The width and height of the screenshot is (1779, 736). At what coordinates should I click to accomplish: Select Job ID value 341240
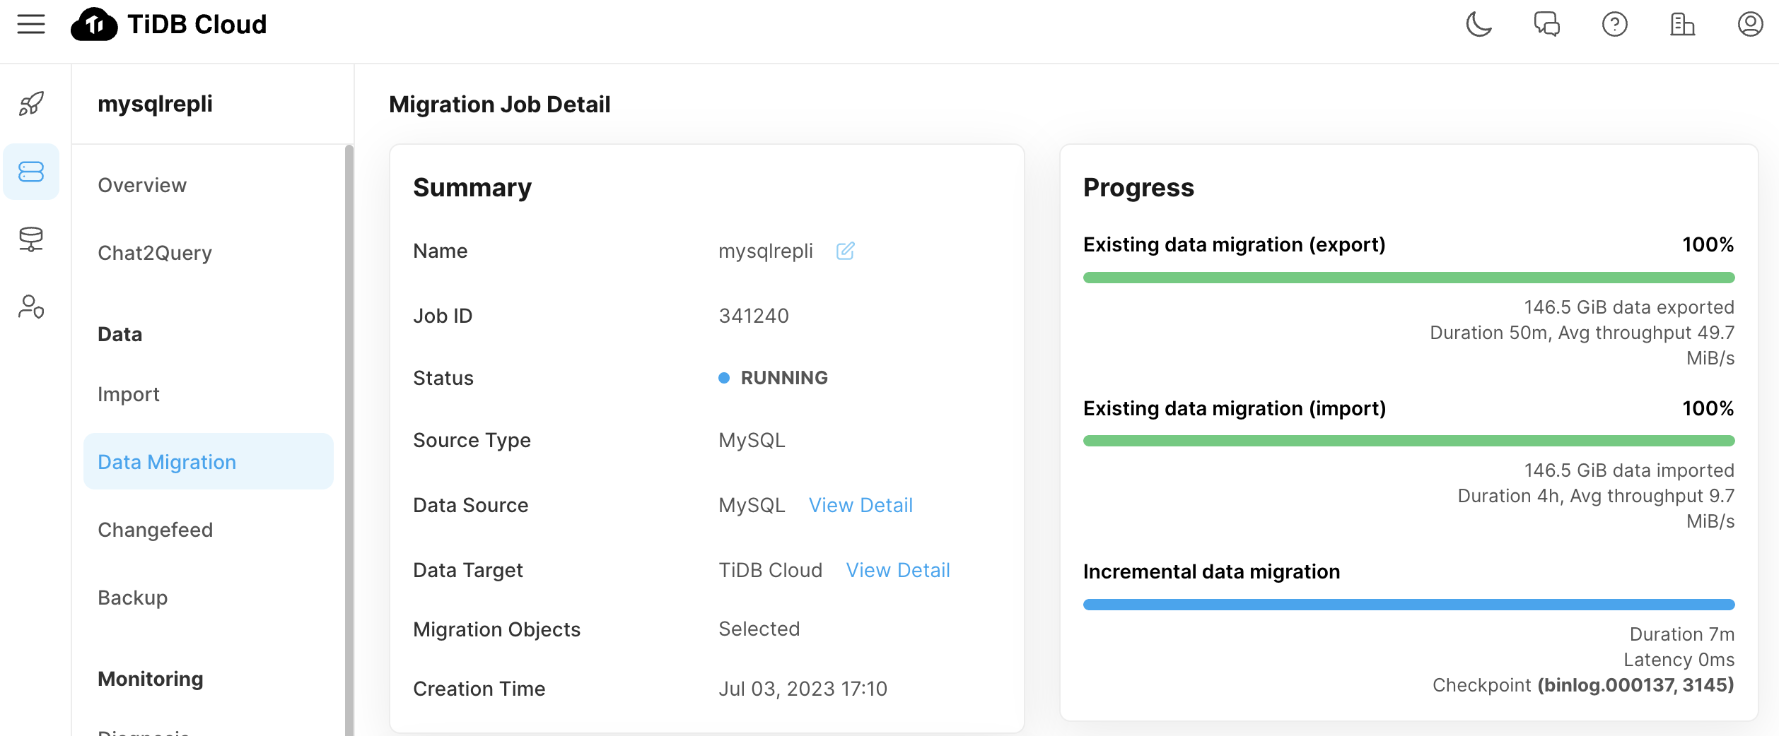(754, 316)
